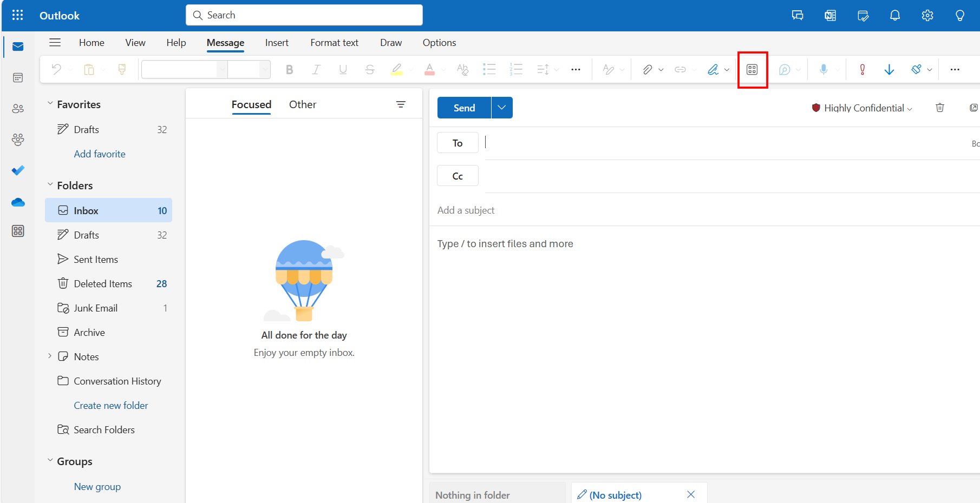This screenshot has width=980, height=503.
Task: Click the Send button
Action: pos(464,108)
